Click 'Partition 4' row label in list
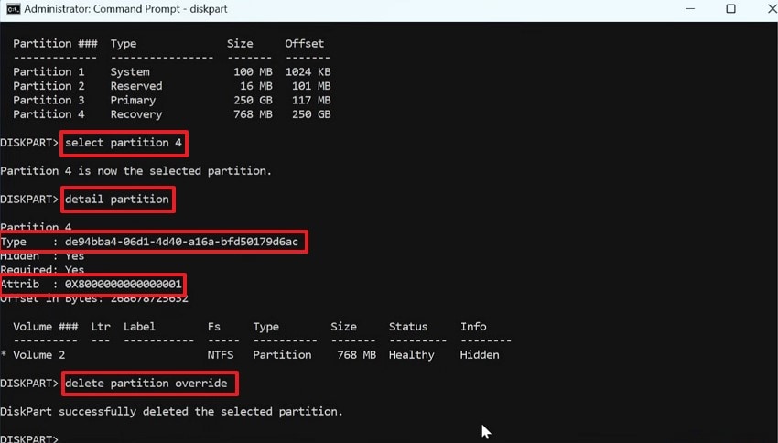Image resolution: width=778 pixels, height=443 pixels. (x=49, y=114)
